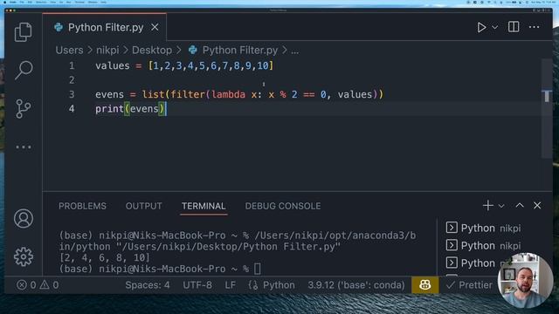Viewport: 559px width, 314px height.
Task: Change end of line sequence LF
Action: pos(231,285)
